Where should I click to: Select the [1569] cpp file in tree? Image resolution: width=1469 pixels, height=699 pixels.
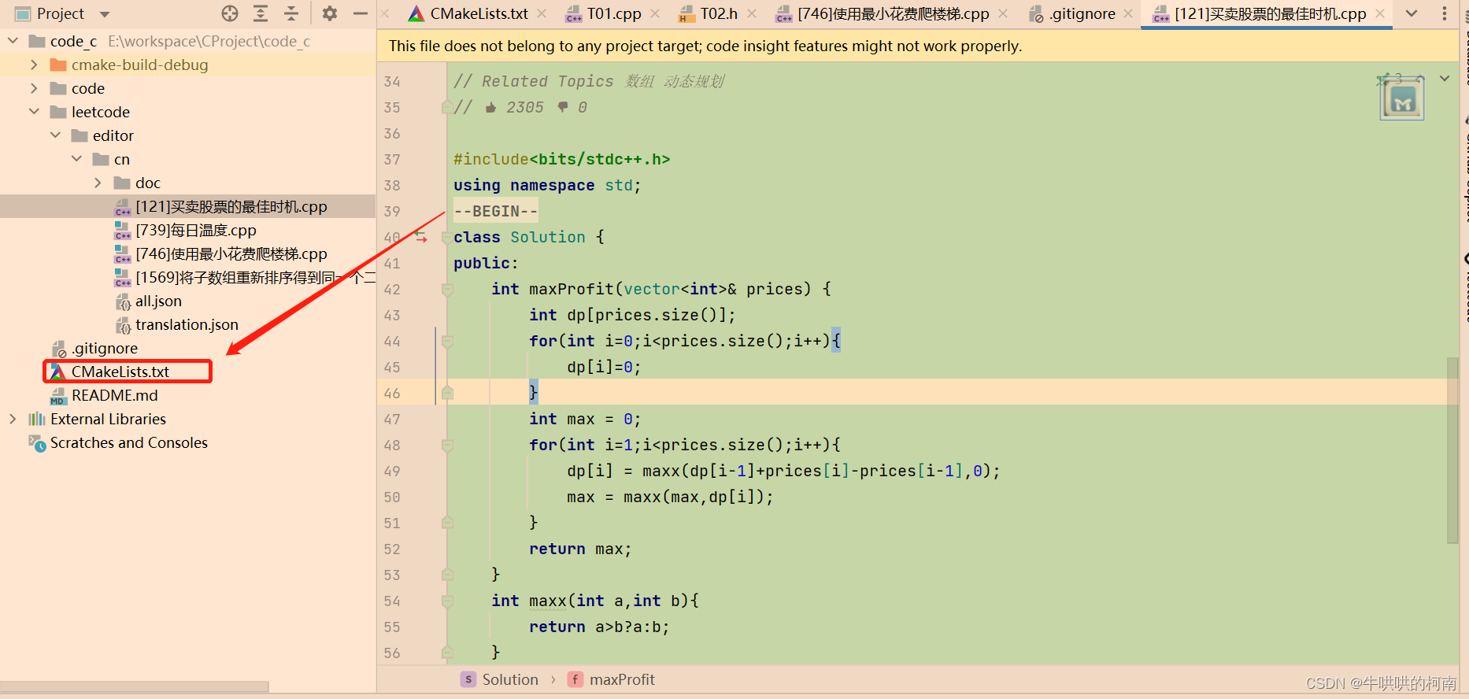click(254, 277)
